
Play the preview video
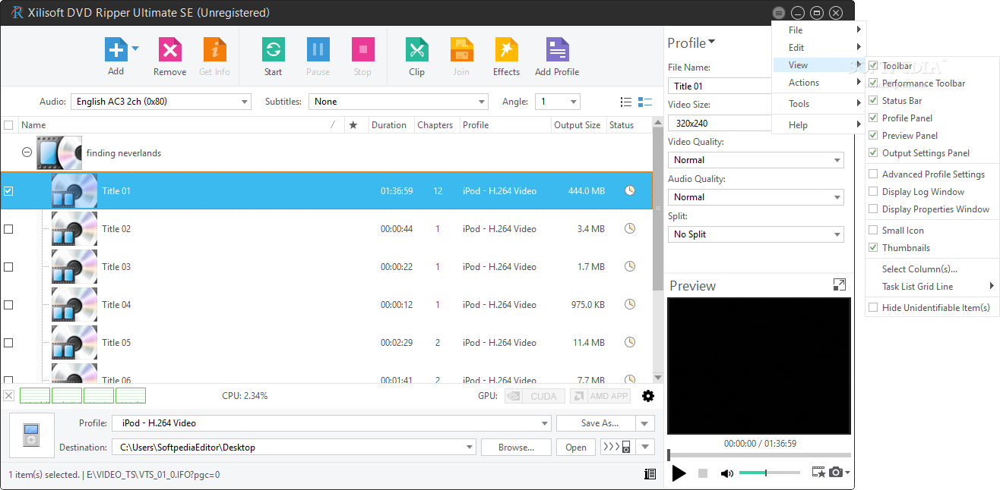coord(679,473)
